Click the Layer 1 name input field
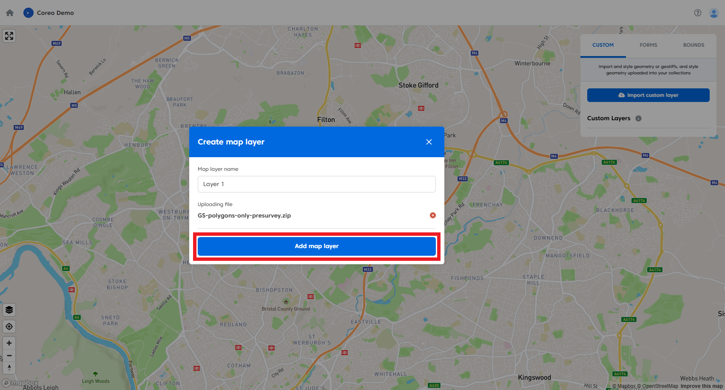 [x=316, y=184]
